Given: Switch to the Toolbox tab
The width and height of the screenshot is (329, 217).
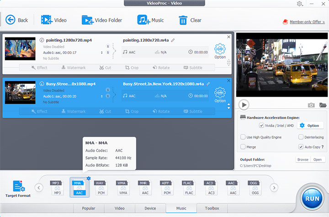Looking at the screenshot, I should coord(212,208).
